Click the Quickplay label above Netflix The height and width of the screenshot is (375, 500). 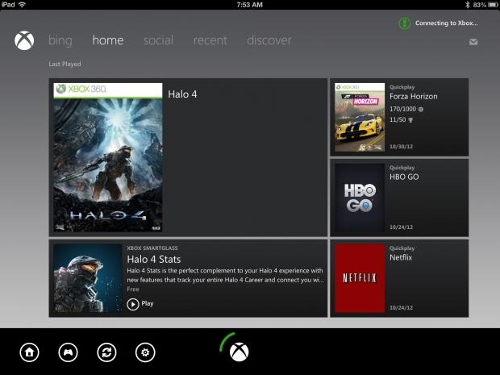402,248
